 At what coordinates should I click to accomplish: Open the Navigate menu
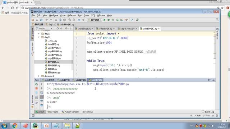(x=54, y=15)
